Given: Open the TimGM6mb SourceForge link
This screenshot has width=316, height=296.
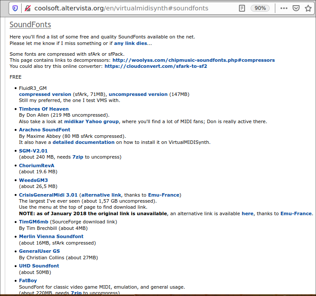Looking at the screenshot, I should tap(33, 222).
